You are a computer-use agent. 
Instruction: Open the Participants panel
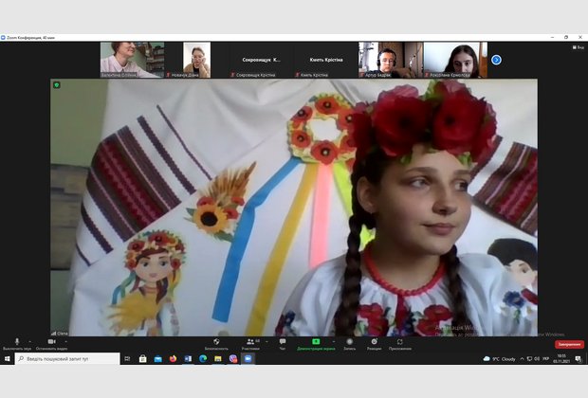(250, 343)
